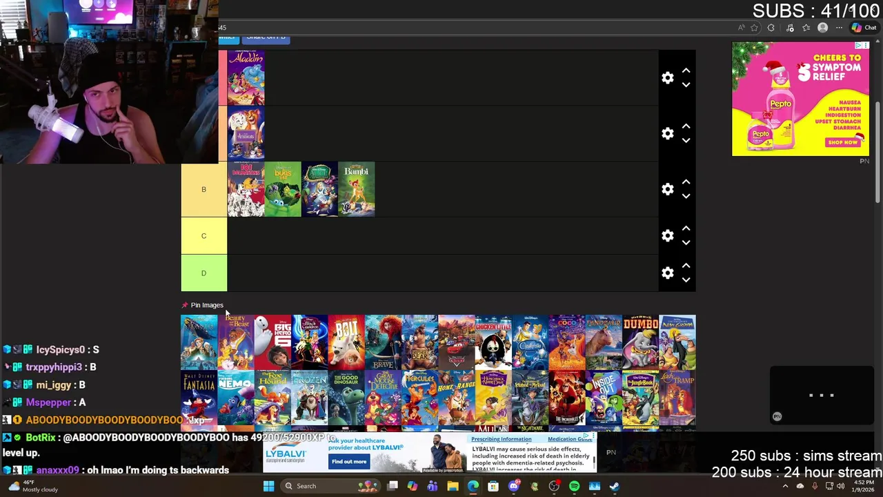The width and height of the screenshot is (883, 497).
Task: Pick the Big Hero 6 poster
Action: coord(272,342)
